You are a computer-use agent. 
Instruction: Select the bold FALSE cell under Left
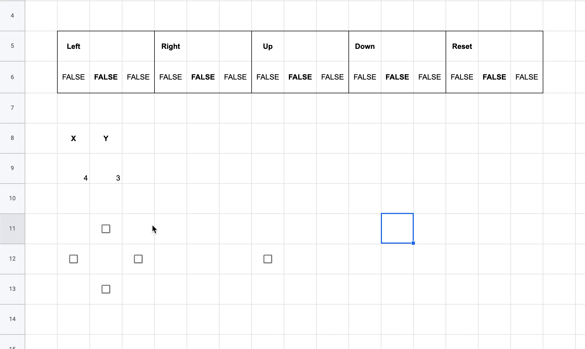click(106, 77)
